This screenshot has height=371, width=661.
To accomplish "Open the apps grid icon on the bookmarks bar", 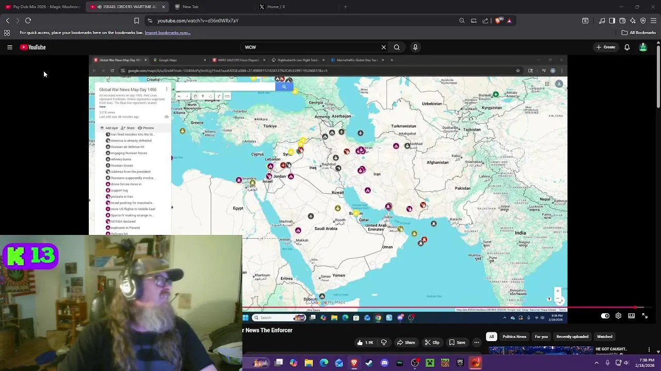I will click(7, 32).
